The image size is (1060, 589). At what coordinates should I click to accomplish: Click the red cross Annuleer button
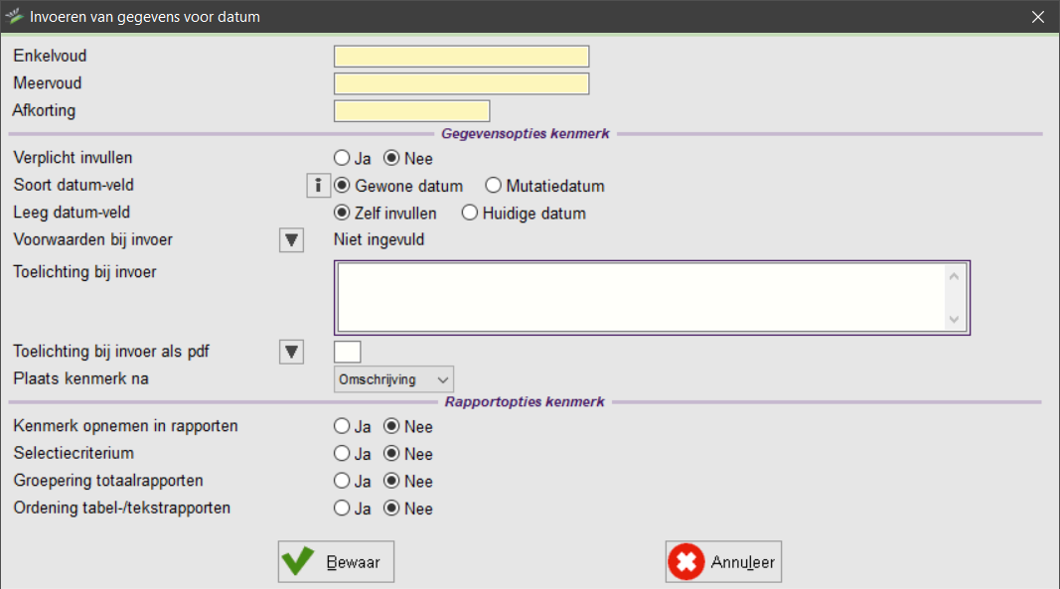(723, 562)
